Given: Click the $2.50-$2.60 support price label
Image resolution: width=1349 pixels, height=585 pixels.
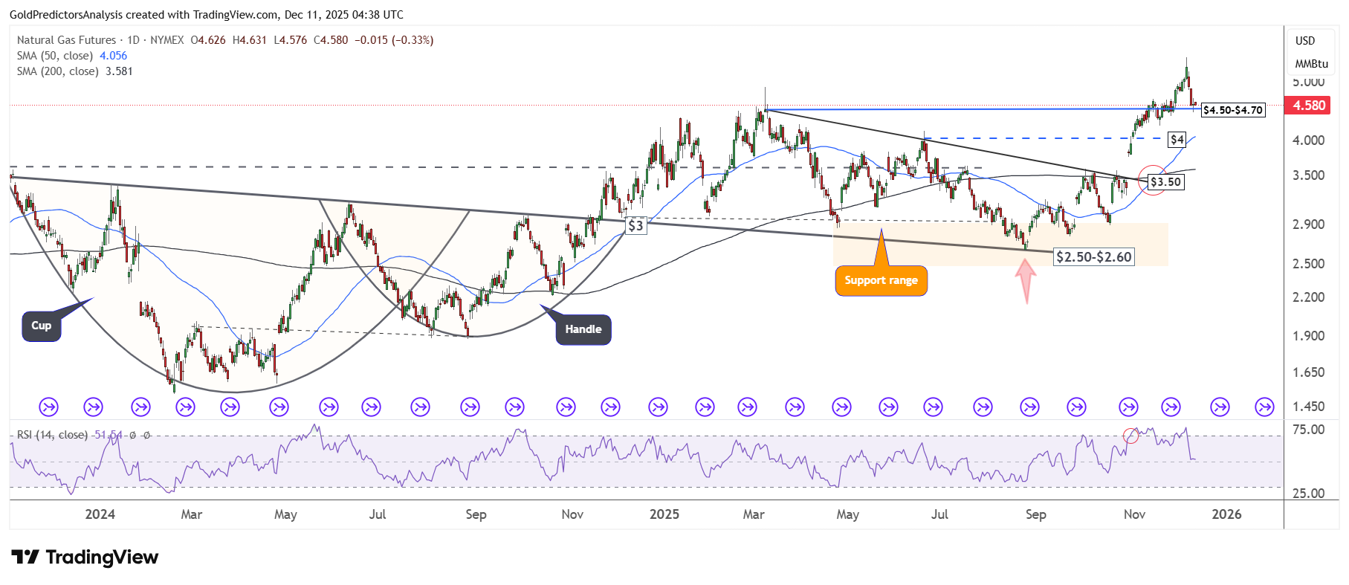Looking at the screenshot, I should (1093, 257).
